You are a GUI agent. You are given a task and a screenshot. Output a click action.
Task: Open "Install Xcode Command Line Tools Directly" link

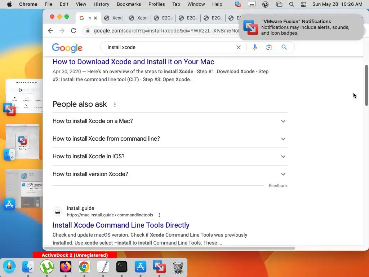click(121, 225)
